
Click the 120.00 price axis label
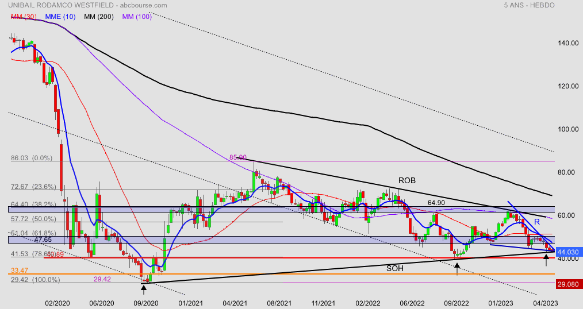(568, 86)
